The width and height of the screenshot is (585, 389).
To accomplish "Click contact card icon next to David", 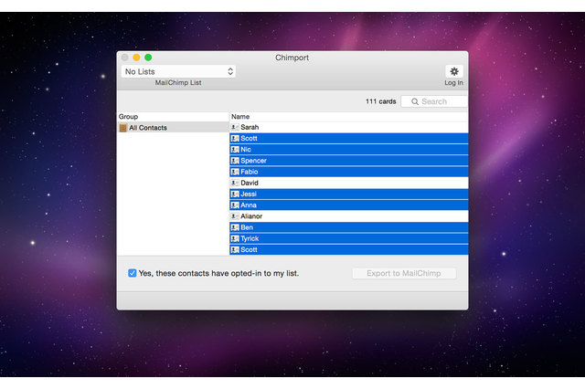I will click(x=235, y=183).
